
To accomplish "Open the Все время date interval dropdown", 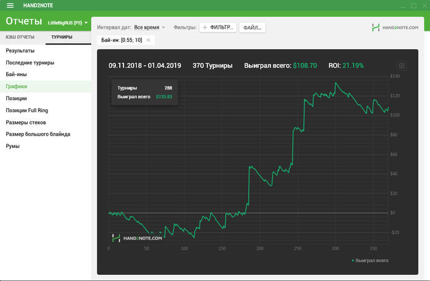I will click(149, 28).
